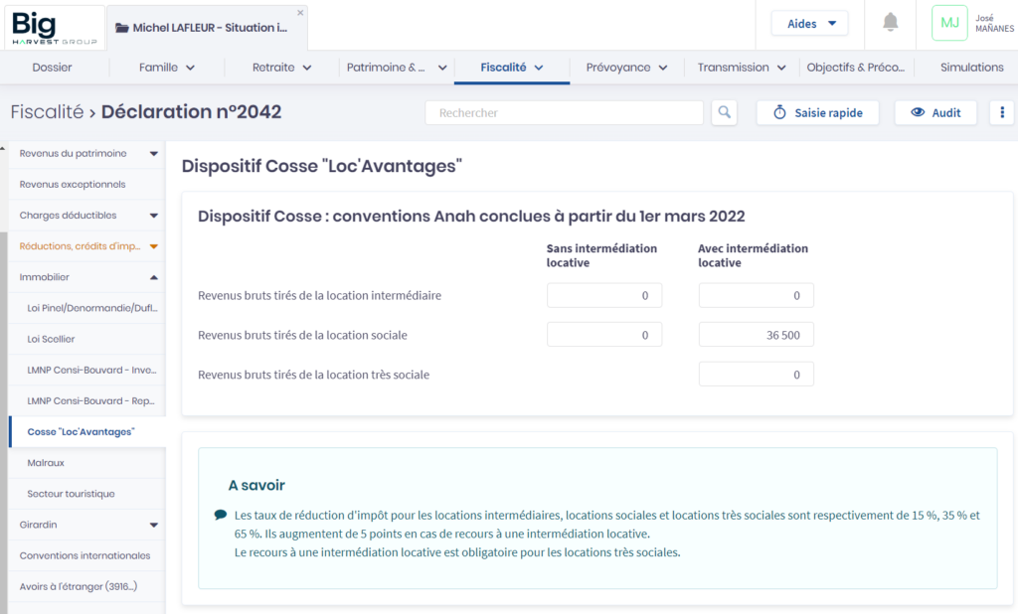Open the Aides dropdown
Screen dimensions: 1018x614
tap(810, 24)
